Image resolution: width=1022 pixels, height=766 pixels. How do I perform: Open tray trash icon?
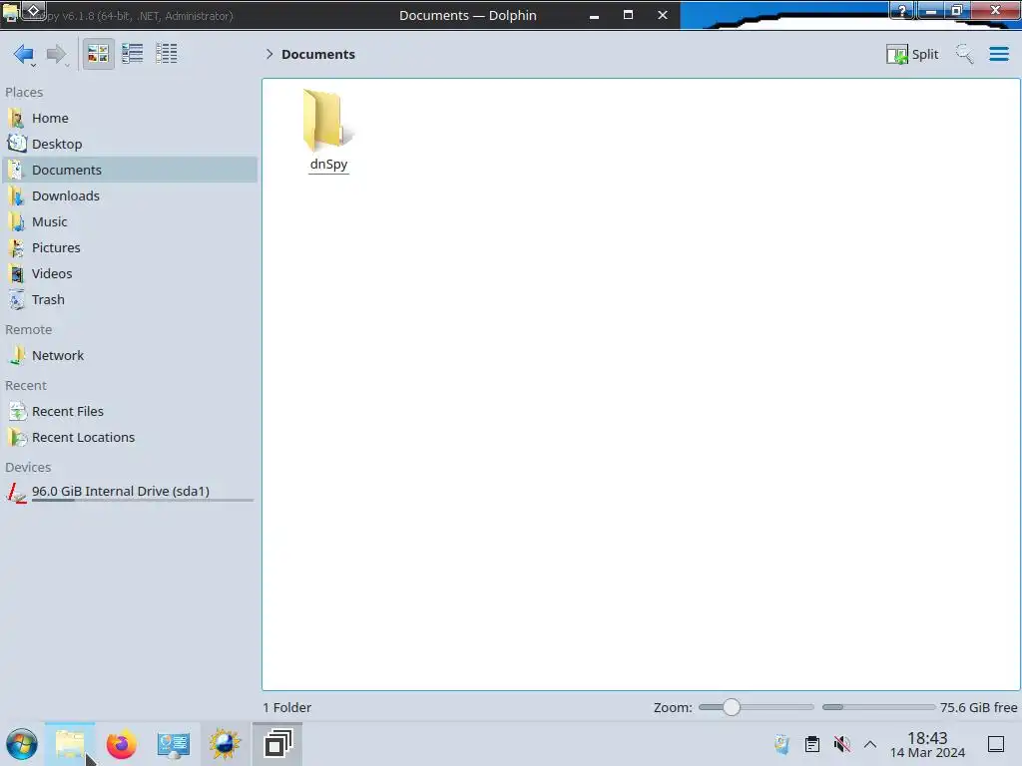click(x=781, y=744)
